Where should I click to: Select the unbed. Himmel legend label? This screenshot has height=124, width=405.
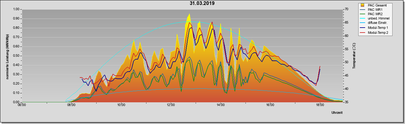click(x=379, y=19)
